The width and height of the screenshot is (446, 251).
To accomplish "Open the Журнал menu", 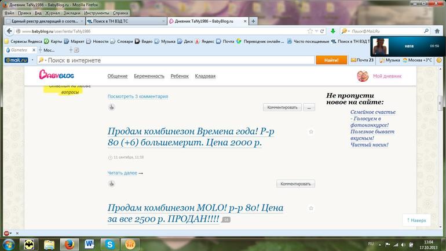I will coord(52,13).
